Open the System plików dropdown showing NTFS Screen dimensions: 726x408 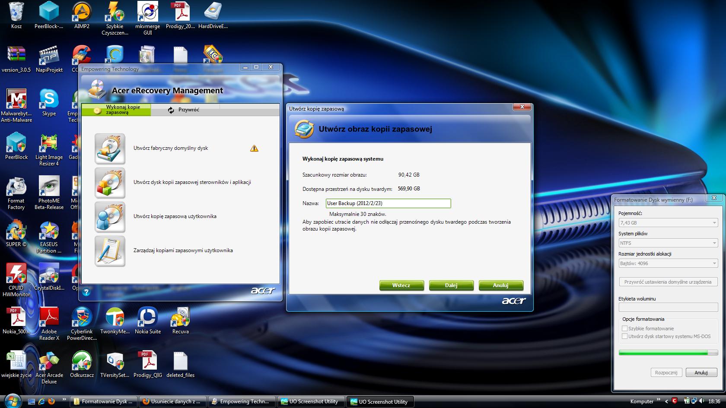668,243
